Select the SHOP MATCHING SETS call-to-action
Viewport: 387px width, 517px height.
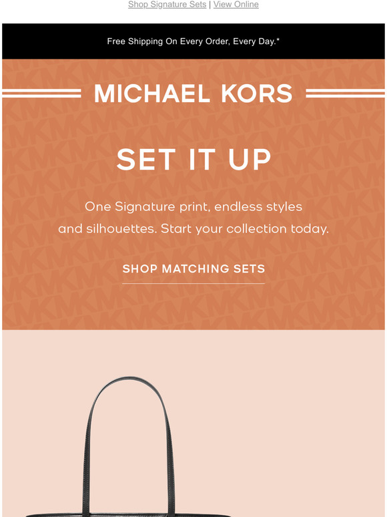click(193, 269)
